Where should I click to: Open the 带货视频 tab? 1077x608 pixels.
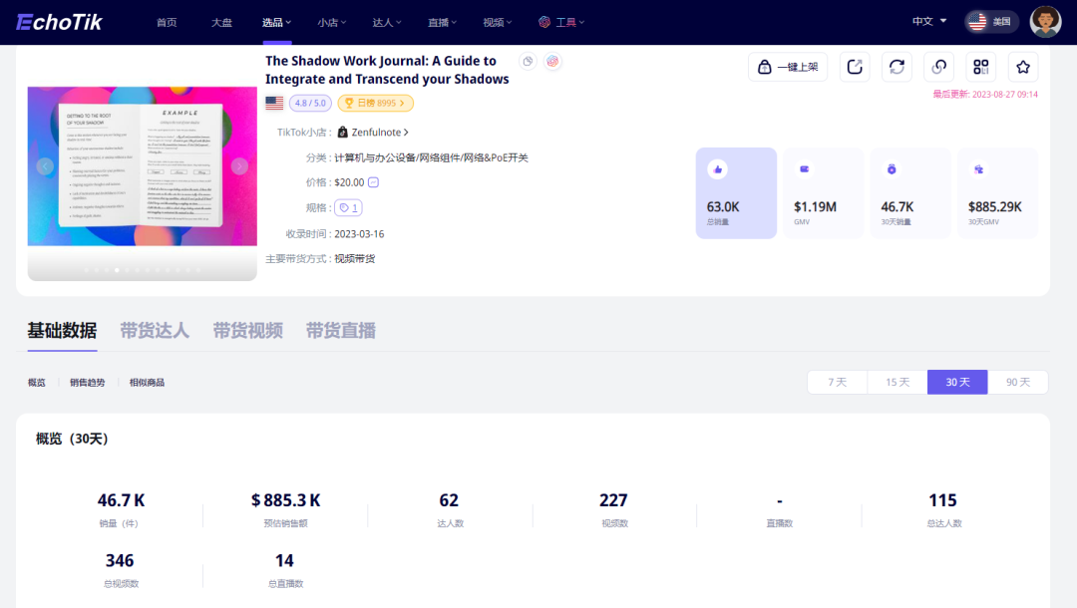247,331
